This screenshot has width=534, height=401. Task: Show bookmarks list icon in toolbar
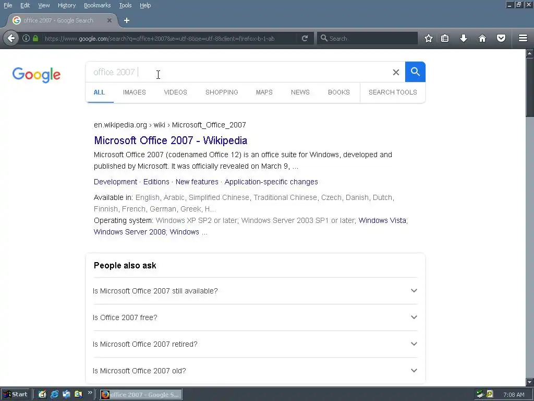click(x=445, y=38)
